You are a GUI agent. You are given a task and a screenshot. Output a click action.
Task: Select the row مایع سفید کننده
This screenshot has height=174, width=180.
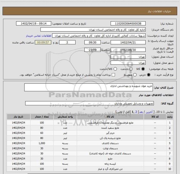tap(90, 128)
